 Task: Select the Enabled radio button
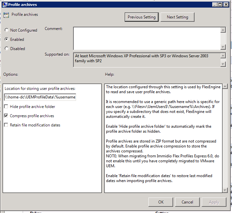7,40
